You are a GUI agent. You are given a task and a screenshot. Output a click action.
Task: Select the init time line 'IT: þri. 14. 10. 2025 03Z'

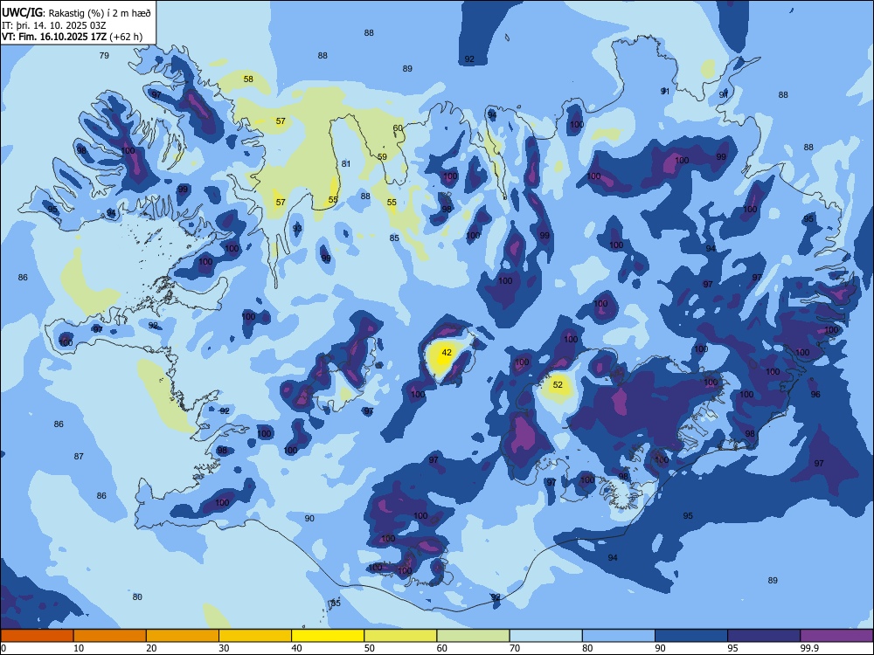tap(53, 25)
